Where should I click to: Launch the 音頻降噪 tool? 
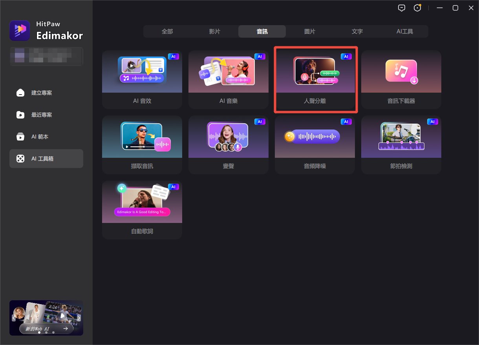pyautogui.click(x=315, y=145)
